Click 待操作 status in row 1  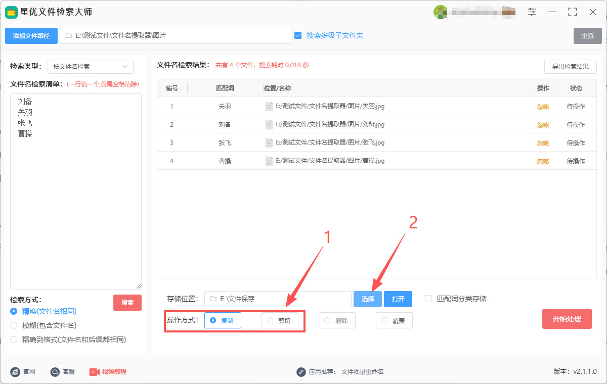click(576, 107)
